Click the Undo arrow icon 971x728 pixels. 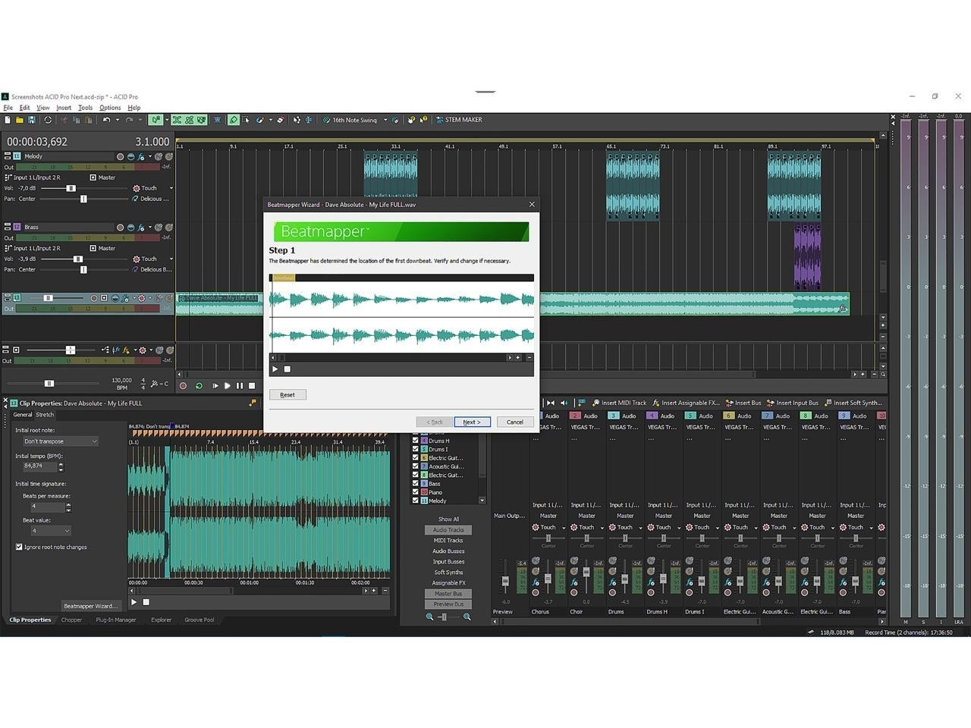coord(107,120)
